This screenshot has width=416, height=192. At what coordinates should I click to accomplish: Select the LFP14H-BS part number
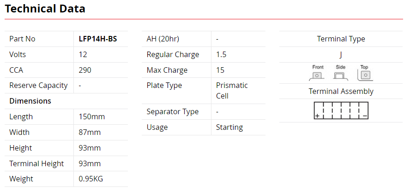click(98, 39)
